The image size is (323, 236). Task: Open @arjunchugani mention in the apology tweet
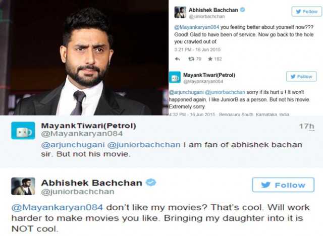[x=186, y=92]
